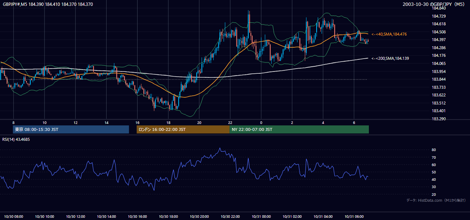
Task: Click the 200 SMA 184.139 white label
Action: [390, 58]
